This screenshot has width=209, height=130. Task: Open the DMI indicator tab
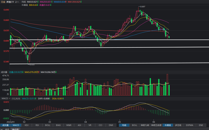[111, 125]
